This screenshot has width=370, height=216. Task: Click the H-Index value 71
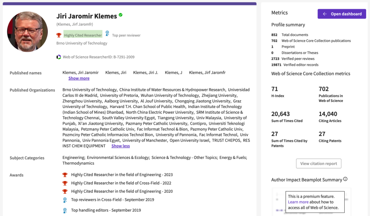(275, 89)
